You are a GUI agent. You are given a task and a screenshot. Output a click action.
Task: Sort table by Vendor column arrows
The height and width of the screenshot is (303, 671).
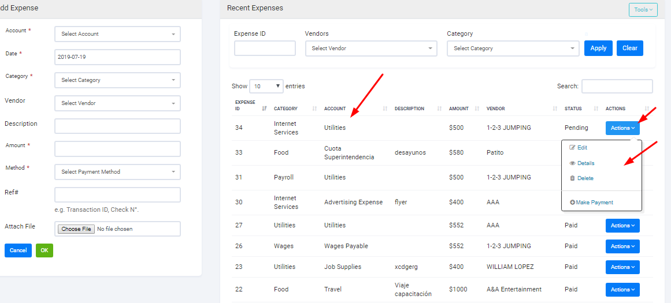[555, 109]
